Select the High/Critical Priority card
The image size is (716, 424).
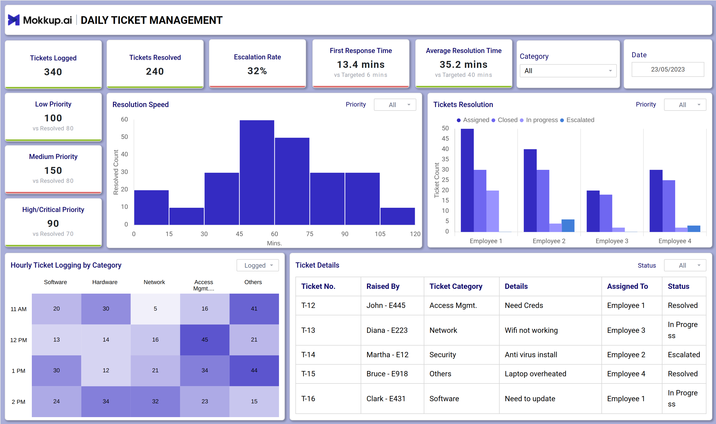(x=53, y=223)
